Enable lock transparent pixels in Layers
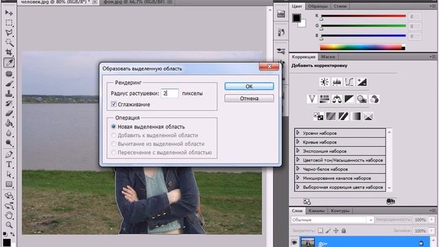 click(x=320, y=231)
